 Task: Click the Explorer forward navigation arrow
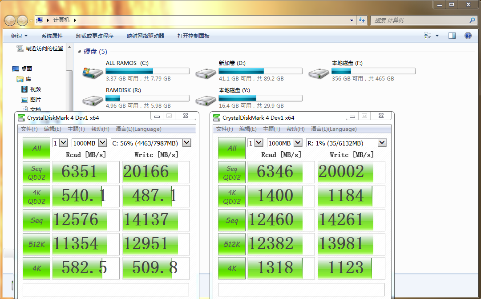(22, 20)
